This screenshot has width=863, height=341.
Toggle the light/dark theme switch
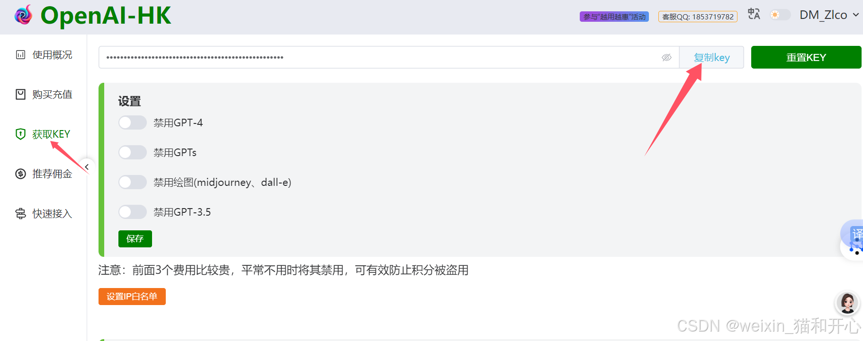tap(780, 15)
